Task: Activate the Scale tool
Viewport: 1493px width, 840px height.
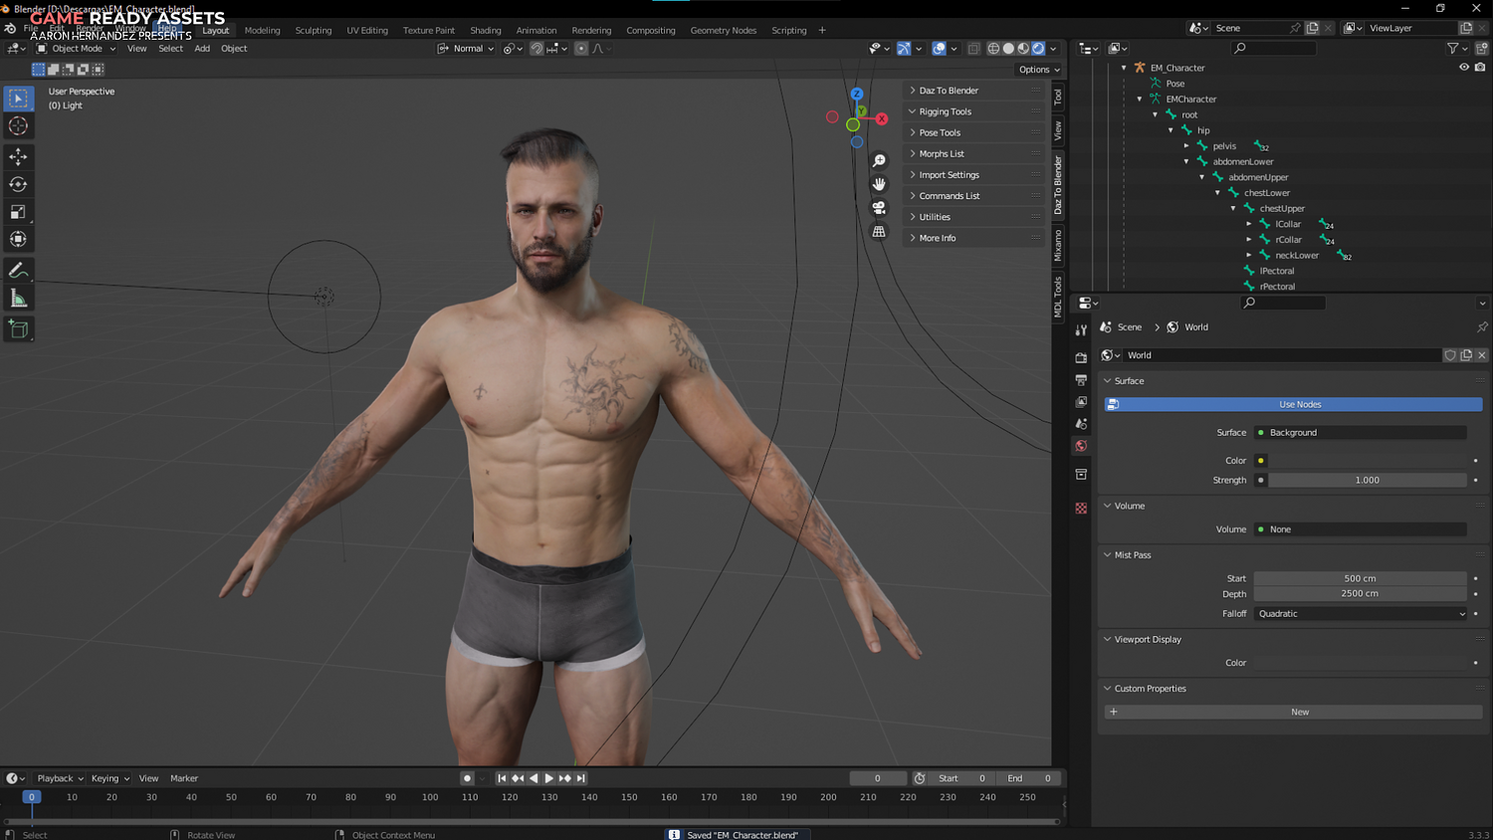Action: [x=18, y=212]
